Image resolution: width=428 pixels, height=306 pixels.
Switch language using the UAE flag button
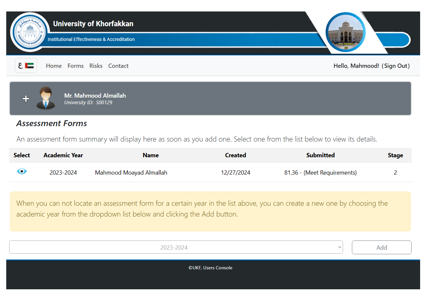[26, 66]
